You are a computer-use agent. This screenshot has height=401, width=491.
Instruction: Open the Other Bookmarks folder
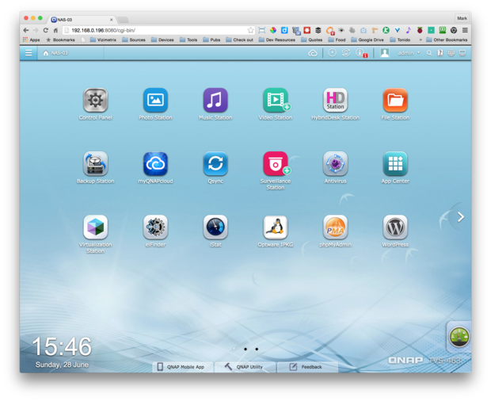447,40
